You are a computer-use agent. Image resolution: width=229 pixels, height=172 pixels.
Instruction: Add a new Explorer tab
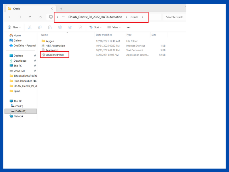[61, 9]
